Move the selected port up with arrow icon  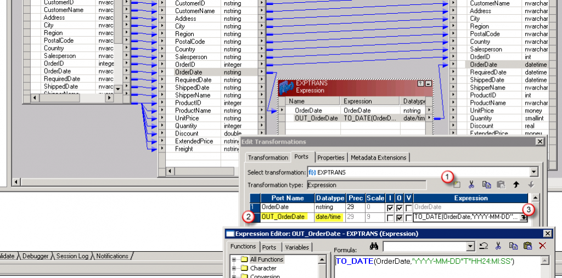(x=516, y=185)
